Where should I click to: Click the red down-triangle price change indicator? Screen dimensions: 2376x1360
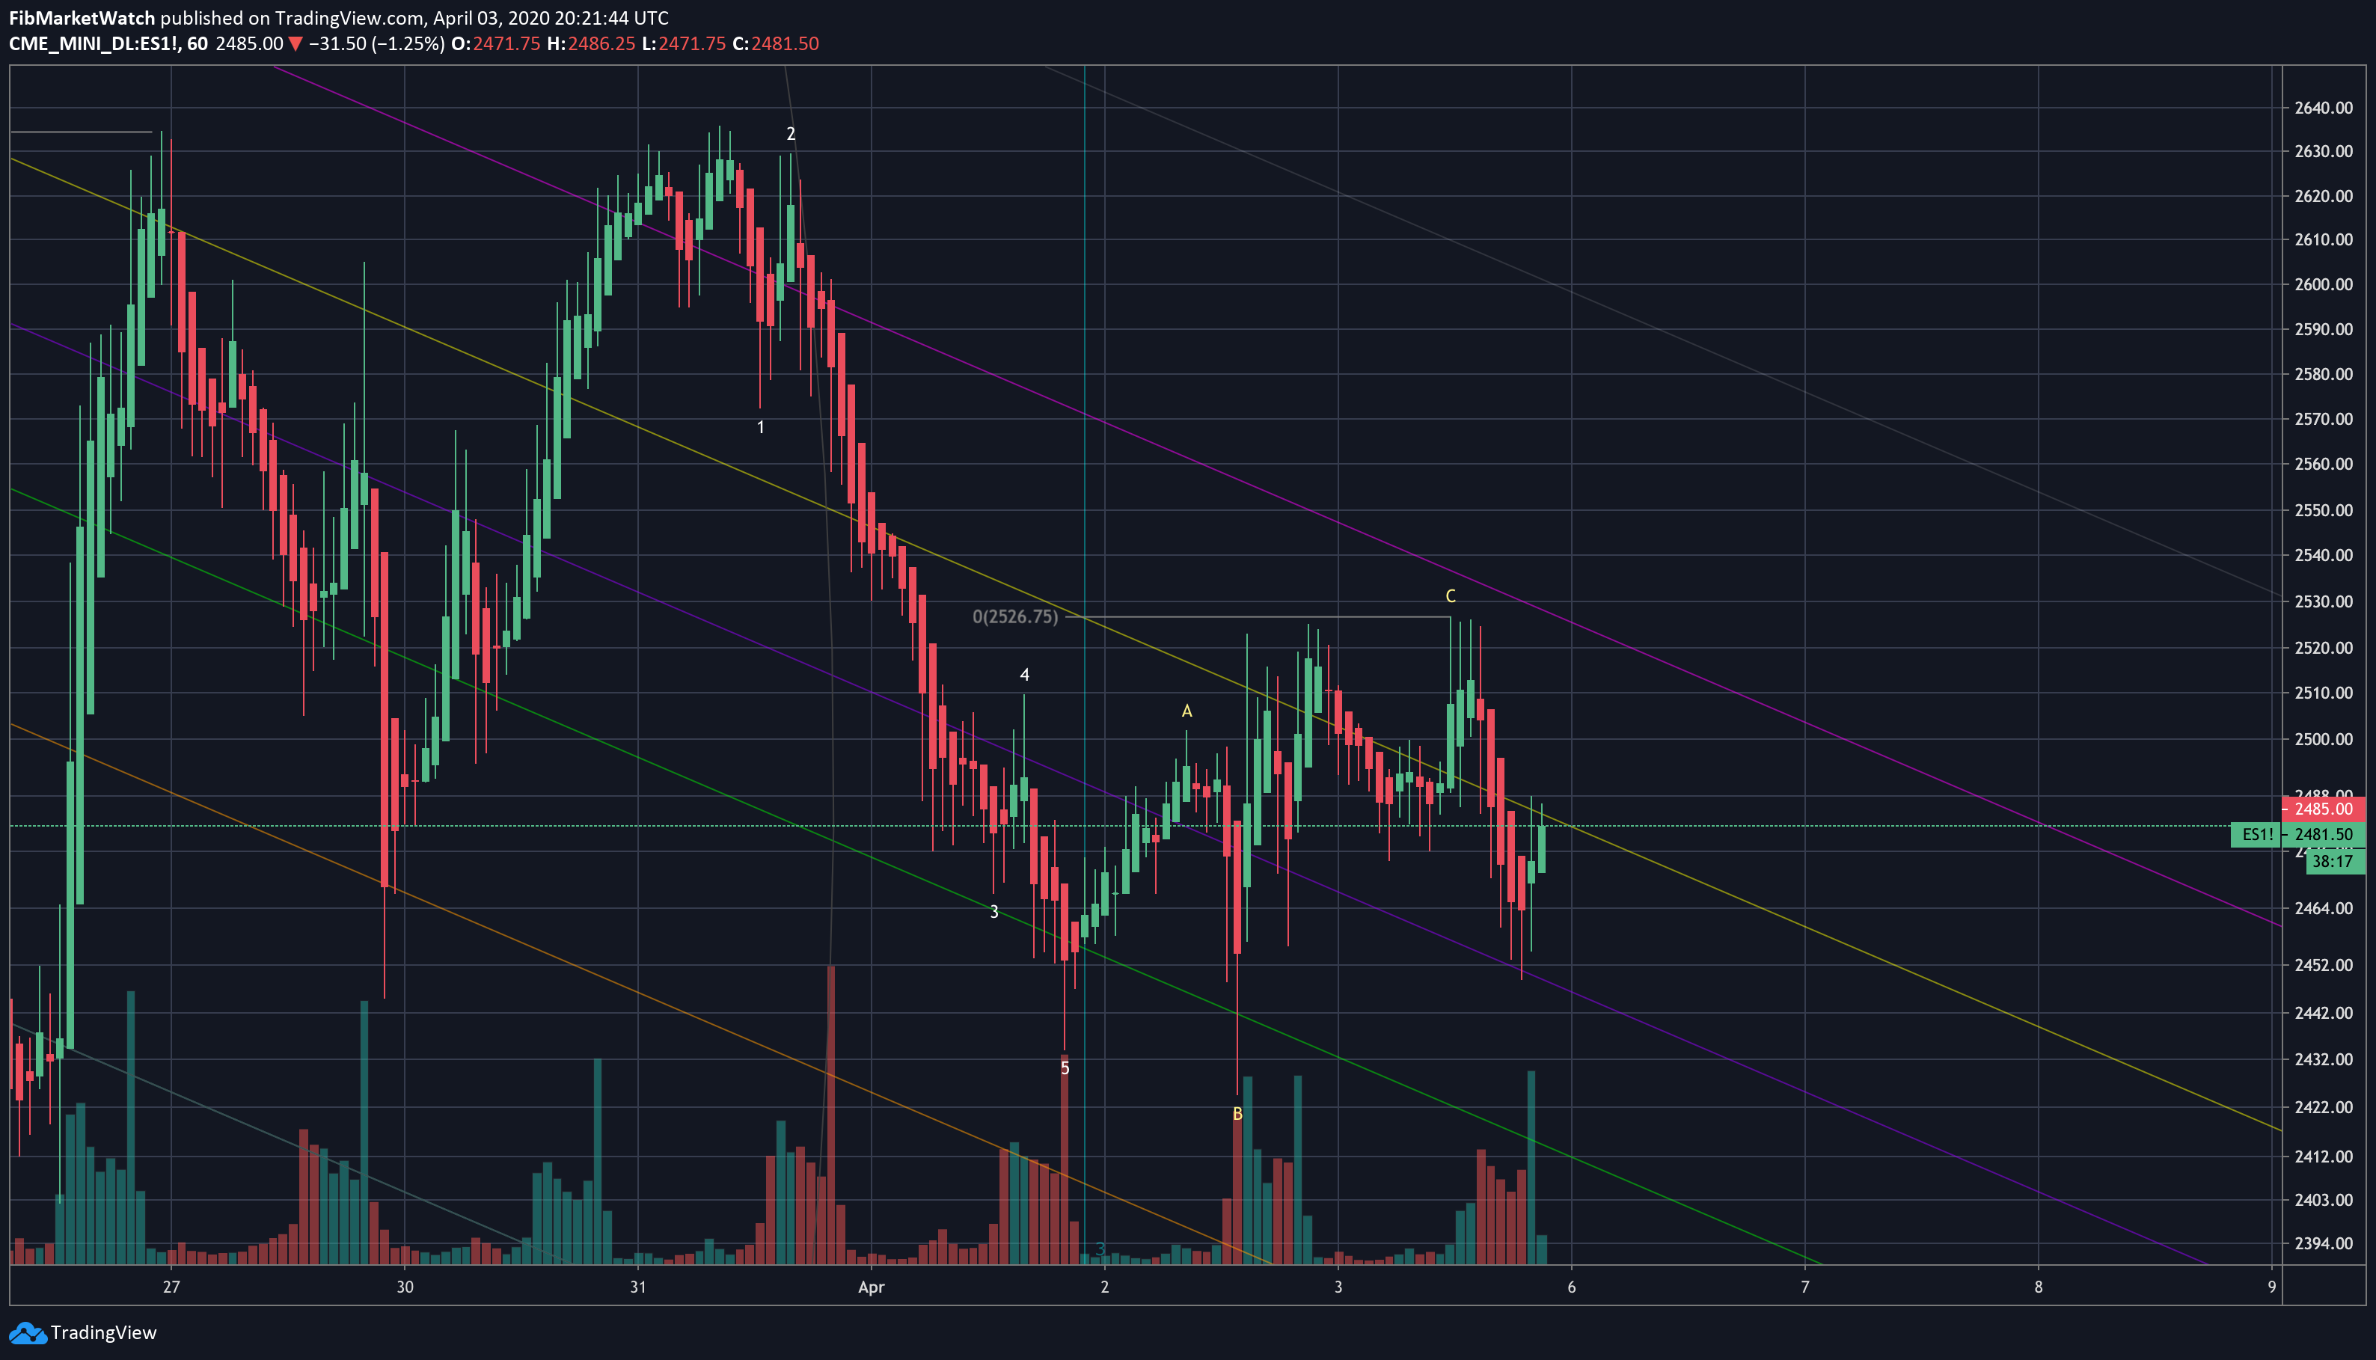coord(296,44)
